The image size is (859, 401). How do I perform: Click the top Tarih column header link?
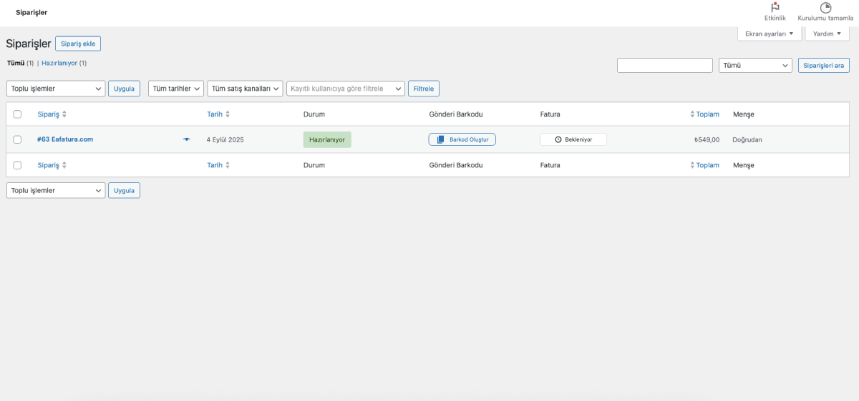tap(215, 114)
